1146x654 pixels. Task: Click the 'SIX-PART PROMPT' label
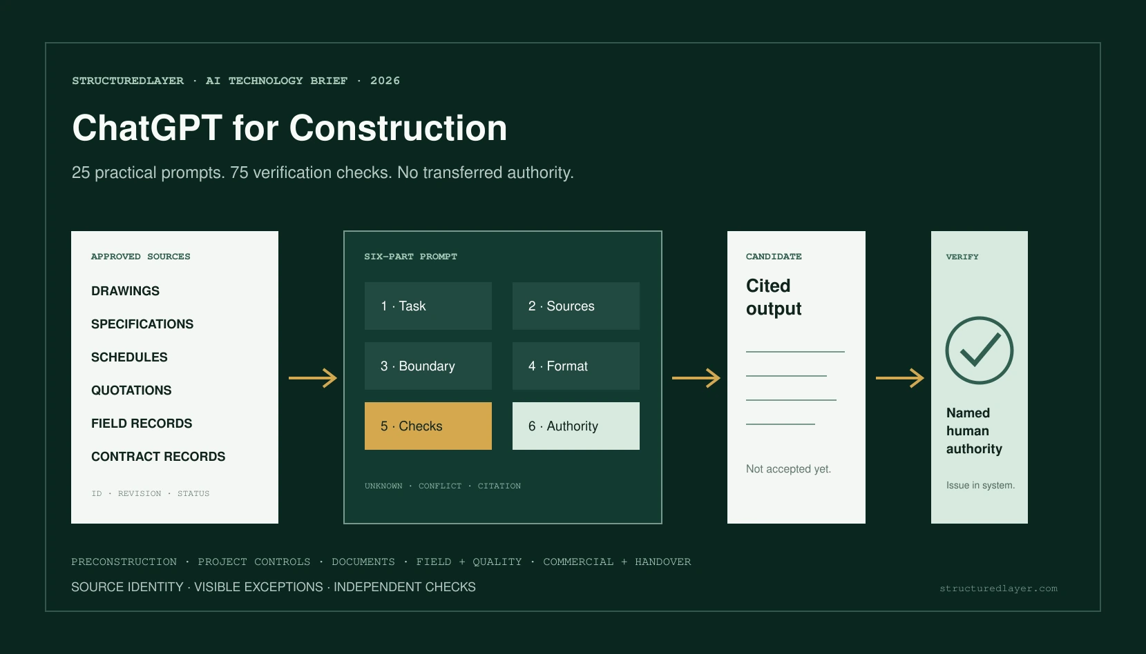coord(410,257)
